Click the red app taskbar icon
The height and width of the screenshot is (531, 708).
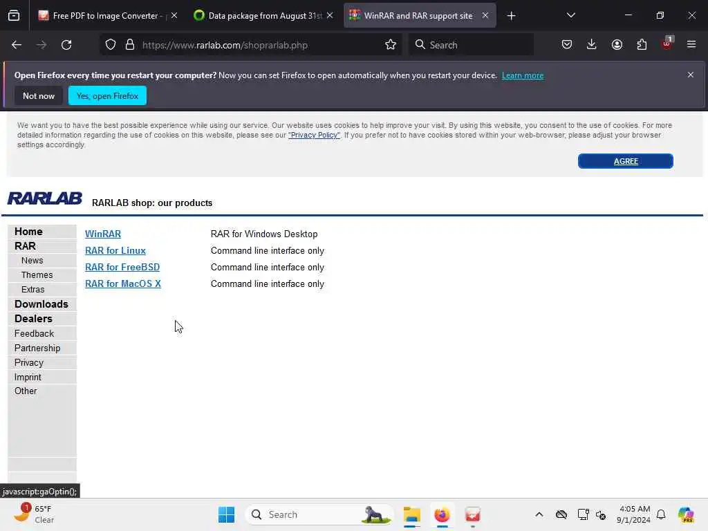473,514
